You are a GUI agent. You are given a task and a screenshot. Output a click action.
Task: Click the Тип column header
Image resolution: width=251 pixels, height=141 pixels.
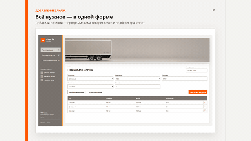coord(70,98)
